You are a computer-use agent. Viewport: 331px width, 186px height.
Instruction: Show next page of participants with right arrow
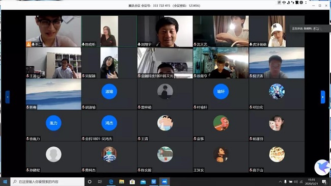323,97
